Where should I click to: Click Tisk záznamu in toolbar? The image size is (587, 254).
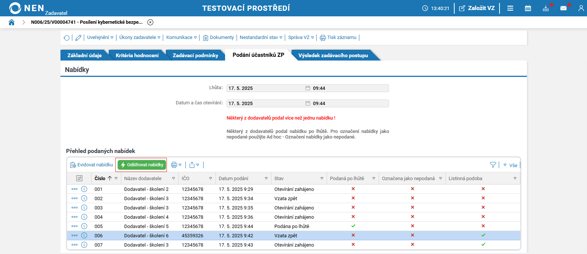pyautogui.click(x=338, y=38)
